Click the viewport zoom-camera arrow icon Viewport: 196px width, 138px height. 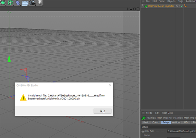tap(131, 9)
